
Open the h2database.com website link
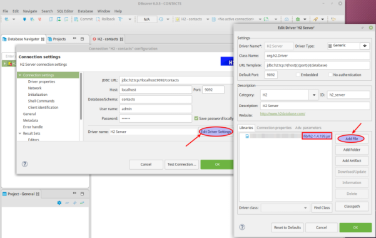coord(283,113)
